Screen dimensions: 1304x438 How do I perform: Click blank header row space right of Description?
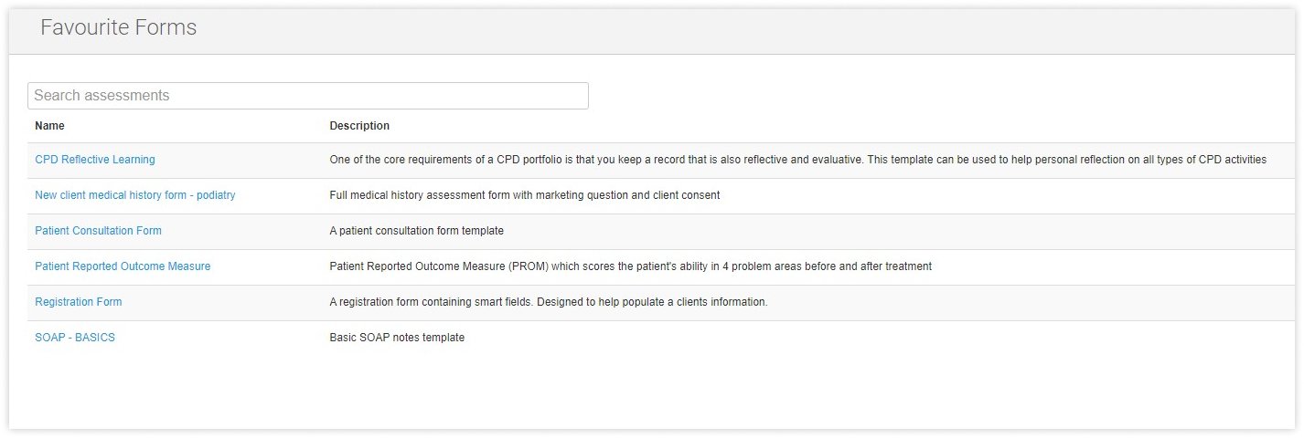[823, 126]
